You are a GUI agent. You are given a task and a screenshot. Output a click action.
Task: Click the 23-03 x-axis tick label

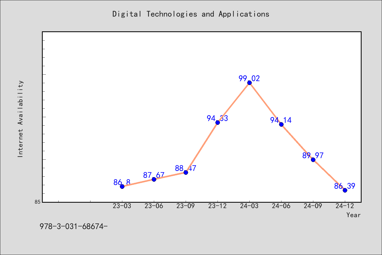122,206
